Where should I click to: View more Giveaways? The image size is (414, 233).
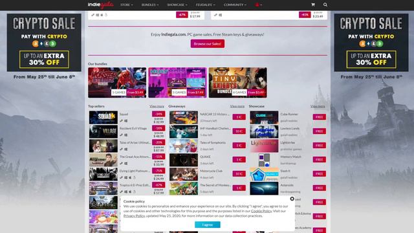[x=237, y=106]
